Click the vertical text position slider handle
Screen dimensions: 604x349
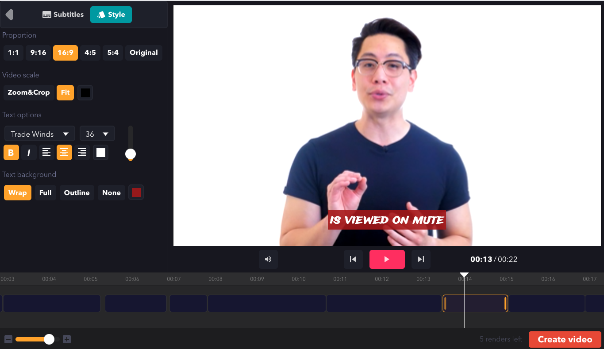[x=131, y=154]
